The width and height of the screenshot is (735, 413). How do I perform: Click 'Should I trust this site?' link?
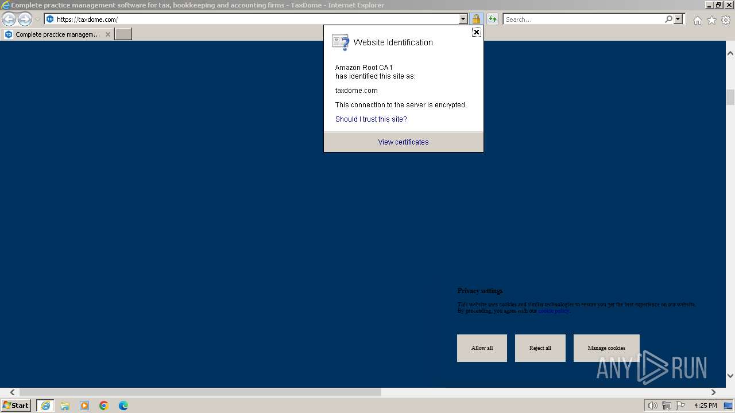371,119
